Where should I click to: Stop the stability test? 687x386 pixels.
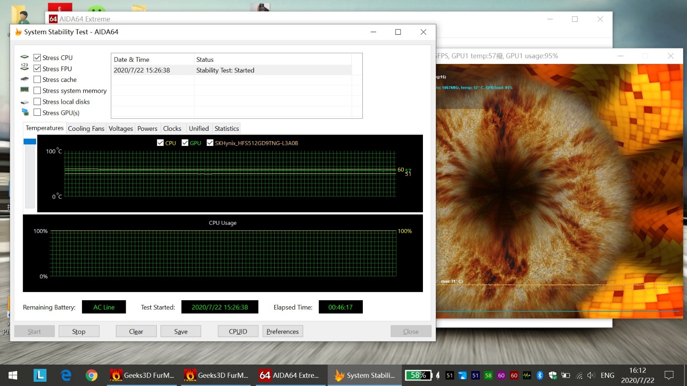click(79, 332)
